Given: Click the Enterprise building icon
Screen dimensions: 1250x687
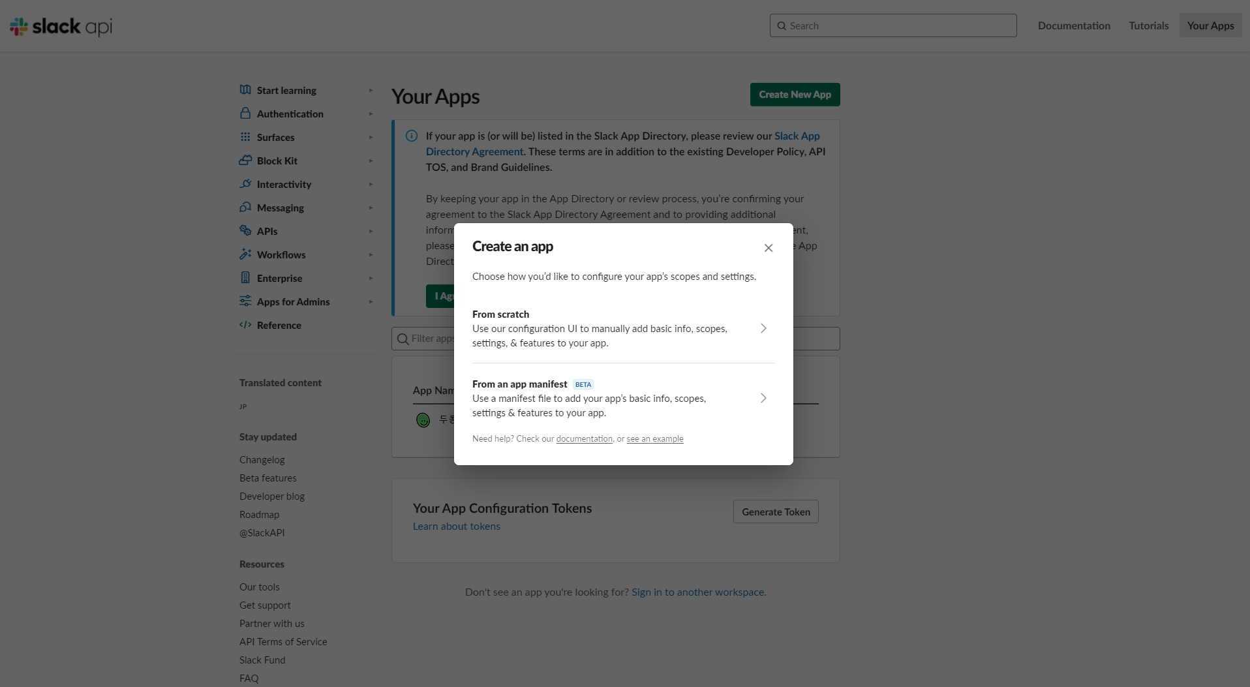Looking at the screenshot, I should pos(245,278).
